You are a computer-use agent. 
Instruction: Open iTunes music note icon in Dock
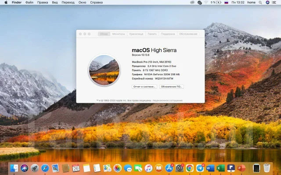pos(148,168)
